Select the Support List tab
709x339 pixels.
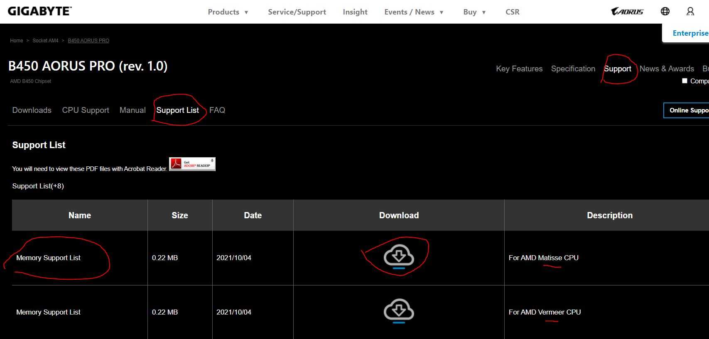[177, 110]
